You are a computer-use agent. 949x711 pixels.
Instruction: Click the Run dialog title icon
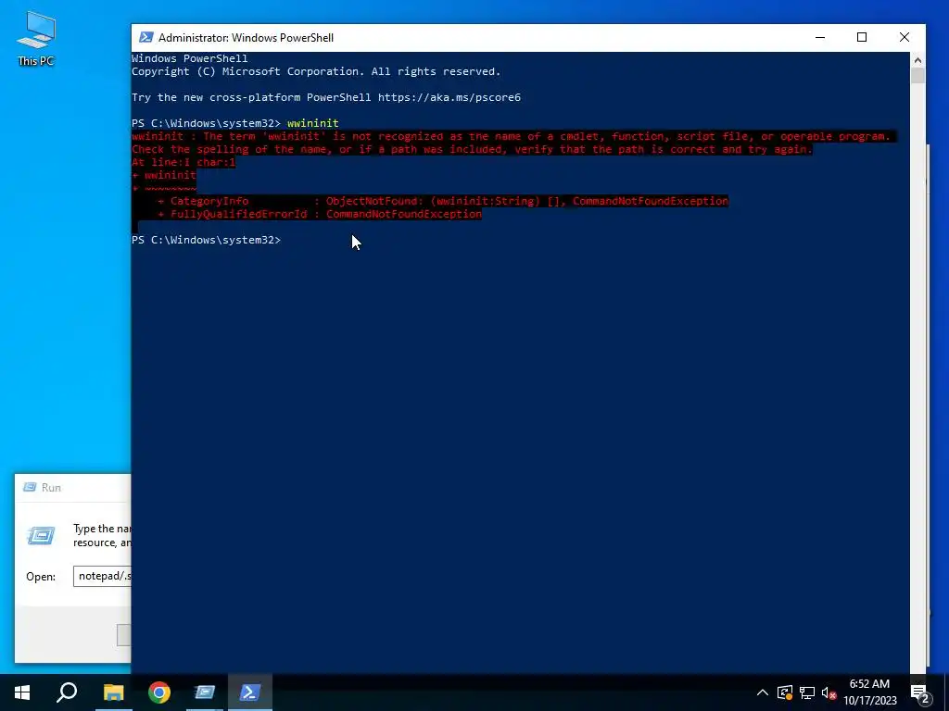[x=29, y=487]
